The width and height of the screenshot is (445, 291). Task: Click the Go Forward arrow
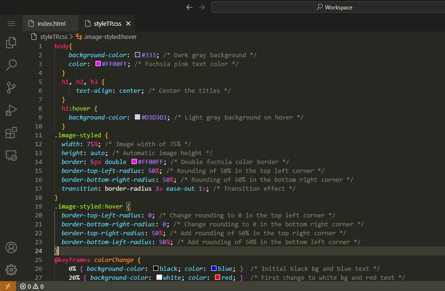pyautogui.click(x=202, y=7)
